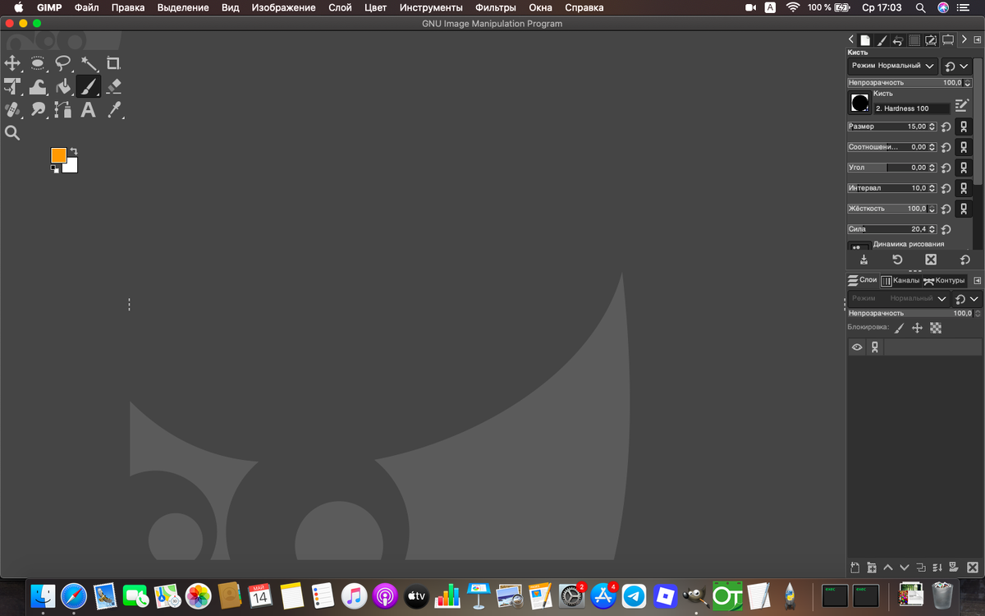Click the Жёсткость slider
This screenshot has width=985, height=616.
[x=892, y=209]
